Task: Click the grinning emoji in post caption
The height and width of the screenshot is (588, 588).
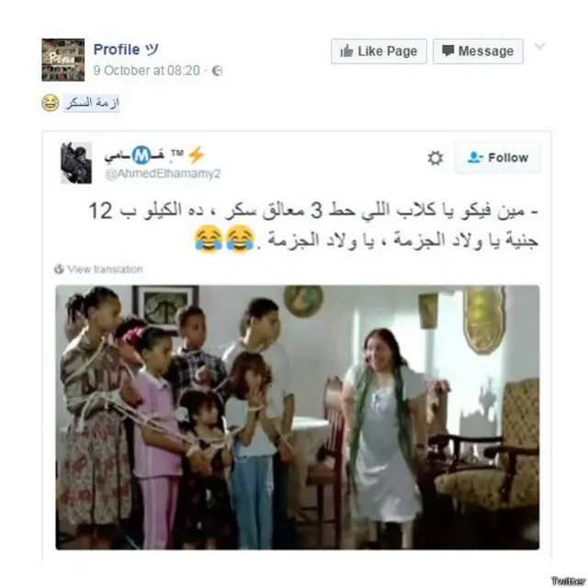Action: pyautogui.click(x=51, y=103)
